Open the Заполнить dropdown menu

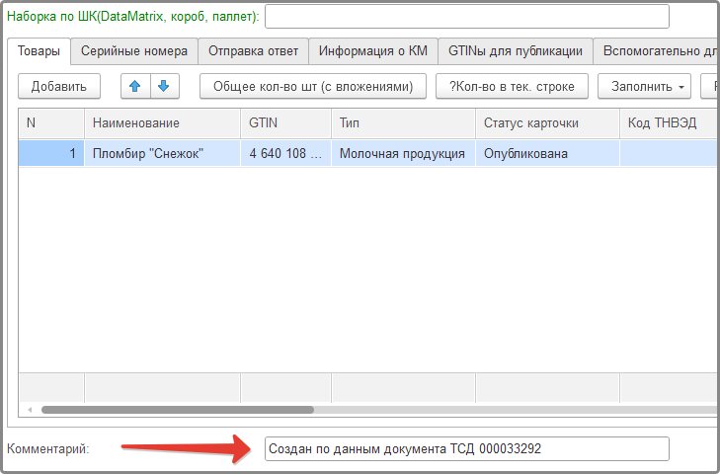(x=644, y=86)
